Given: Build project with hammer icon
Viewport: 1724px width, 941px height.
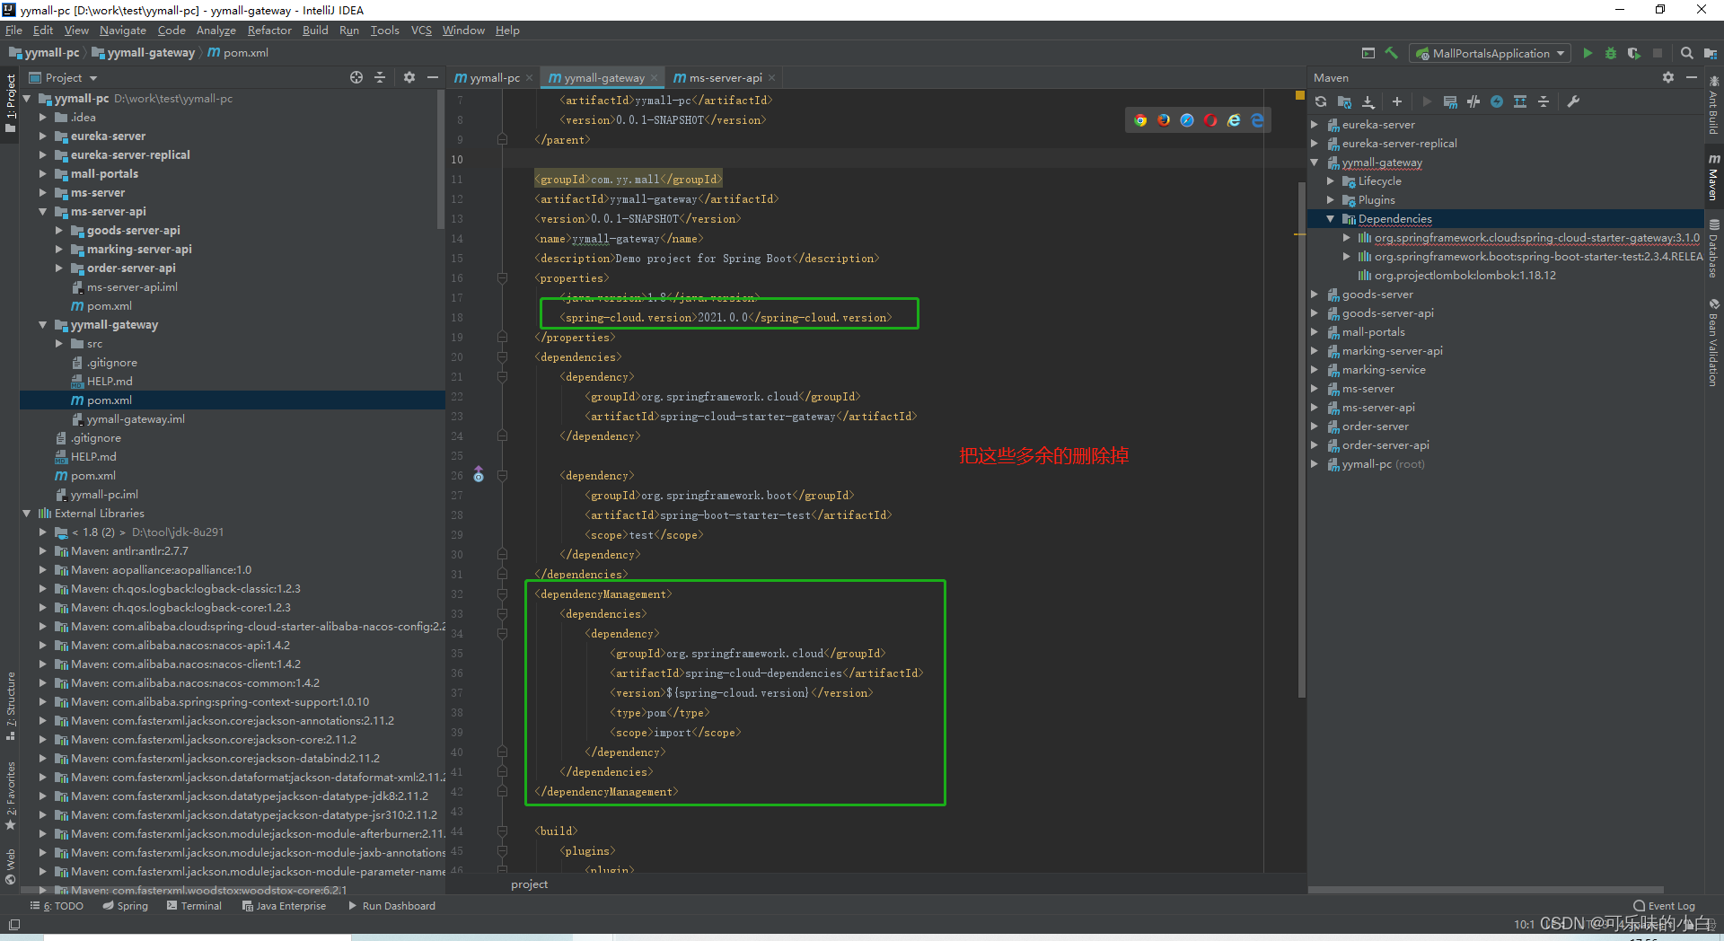Looking at the screenshot, I should [x=1392, y=53].
